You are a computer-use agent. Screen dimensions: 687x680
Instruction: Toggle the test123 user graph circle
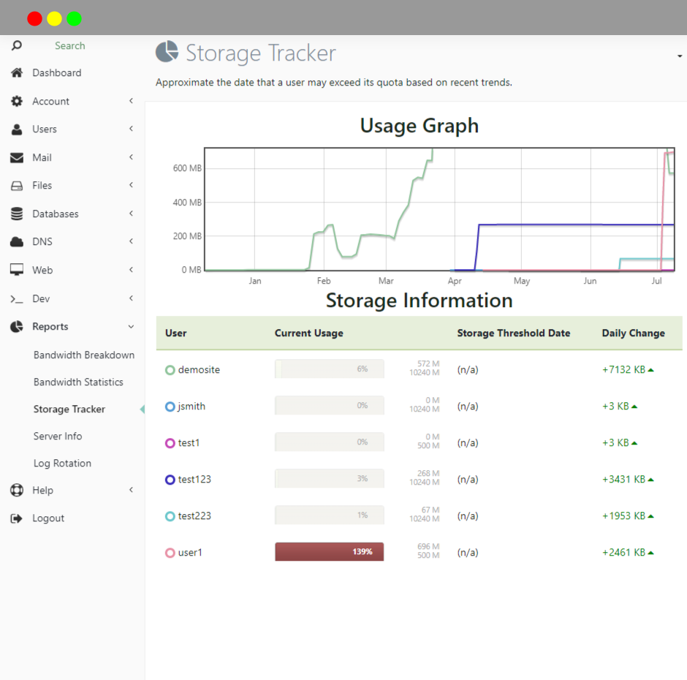point(170,480)
